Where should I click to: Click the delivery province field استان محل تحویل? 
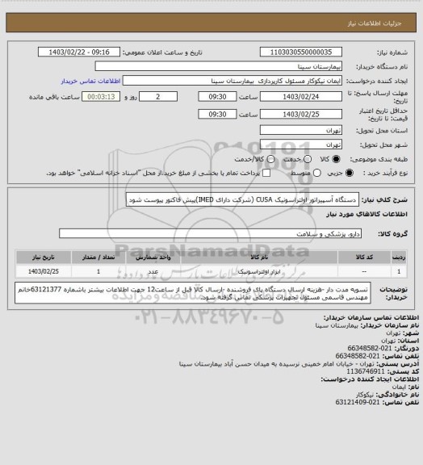click(x=301, y=130)
